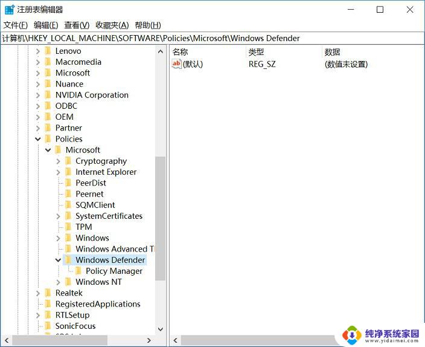Expand the top-level Microsoft key under SOFTWARE

[x=37, y=73]
